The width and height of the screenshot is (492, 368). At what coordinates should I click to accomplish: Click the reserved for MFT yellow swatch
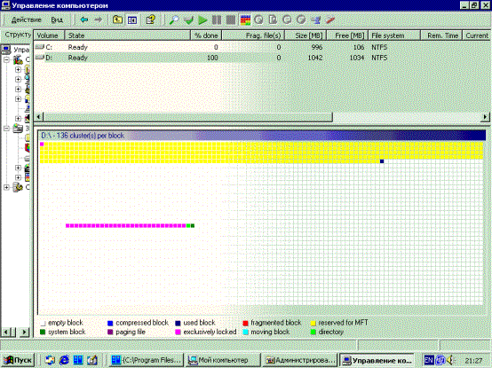tap(313, 323)
